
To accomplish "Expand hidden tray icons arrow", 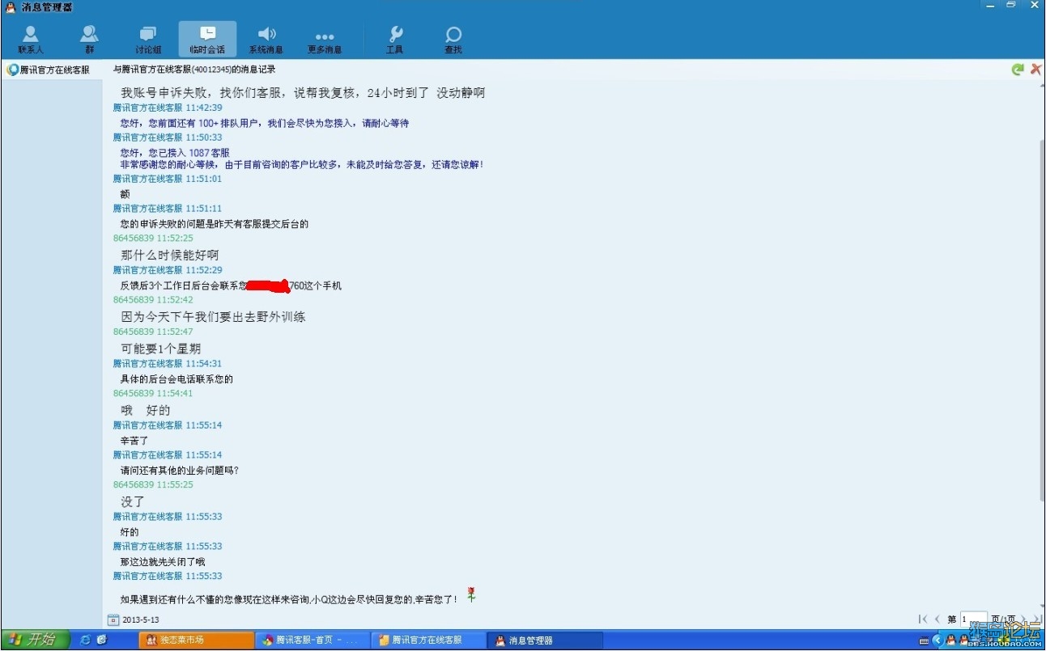I will (938, 640).
